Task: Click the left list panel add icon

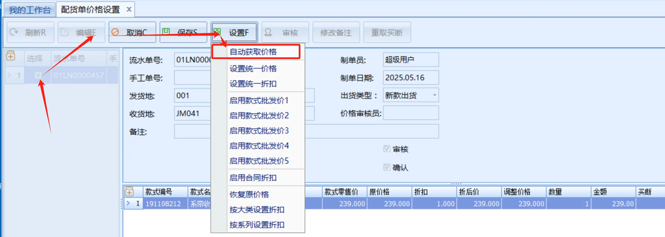Action: click(11, 56)
